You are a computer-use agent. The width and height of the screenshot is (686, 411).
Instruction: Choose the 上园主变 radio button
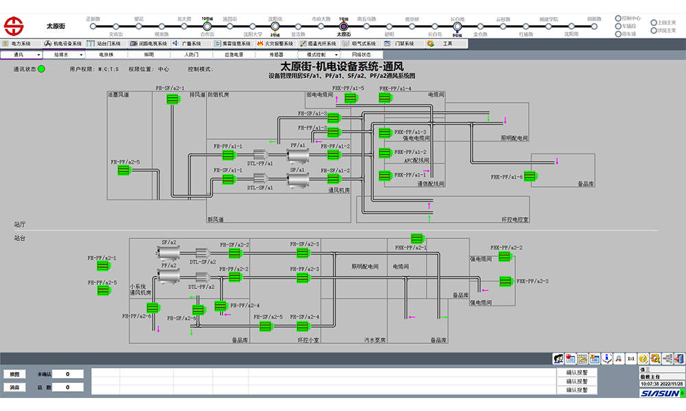tap(653, 23)
